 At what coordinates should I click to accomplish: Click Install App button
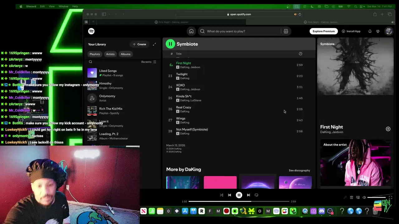(x=351, y=31)
